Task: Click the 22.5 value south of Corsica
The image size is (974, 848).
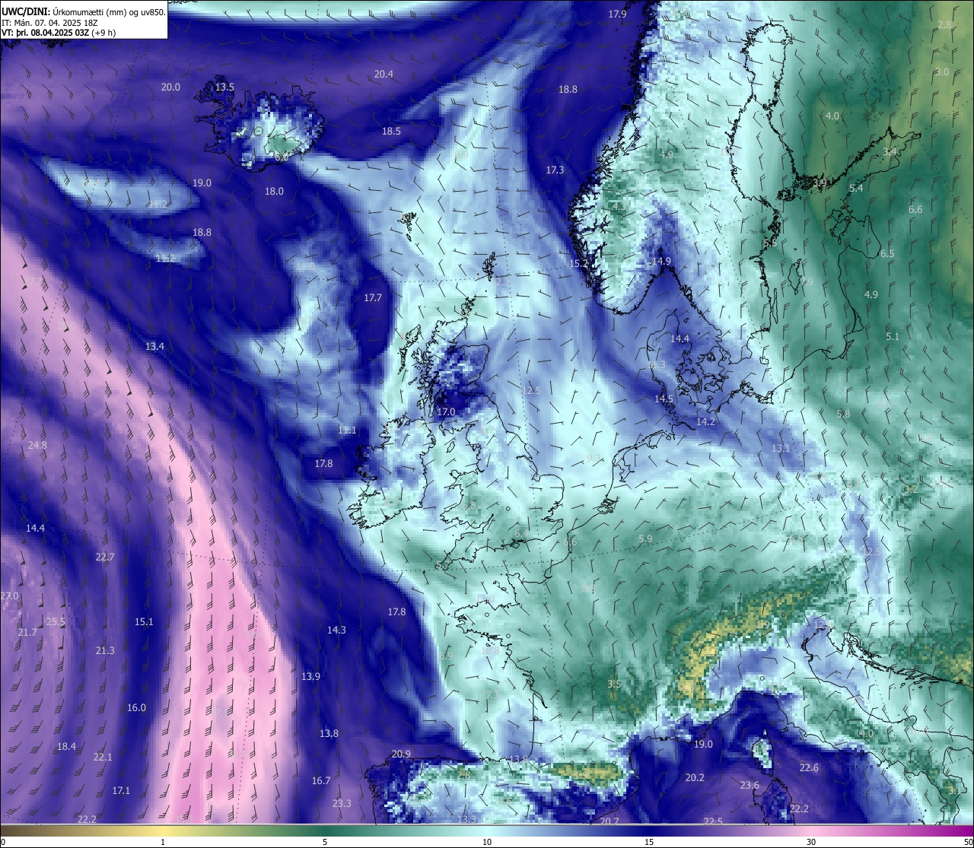Action: [x=713, y=821]
